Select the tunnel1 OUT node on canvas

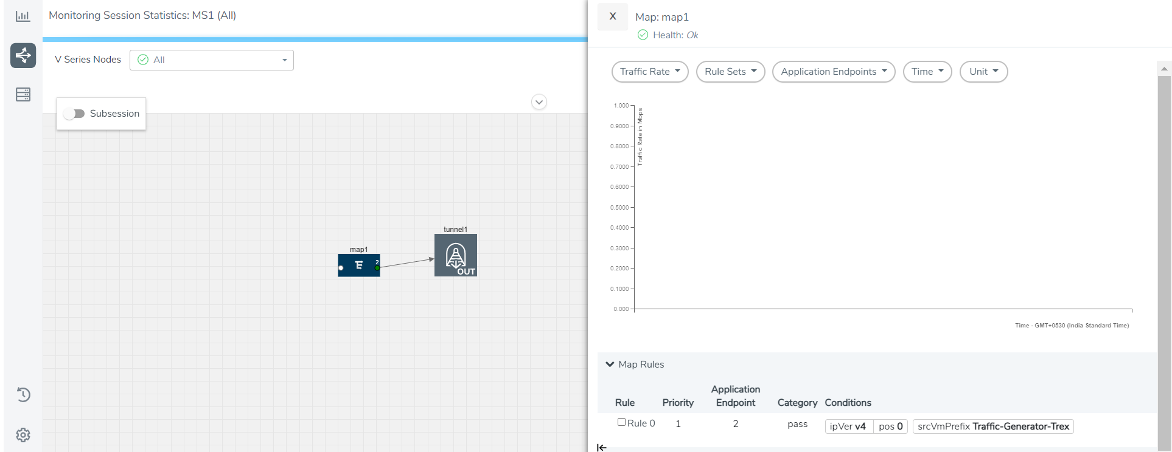click(x=455, y=256)
